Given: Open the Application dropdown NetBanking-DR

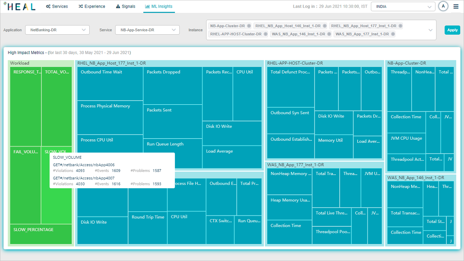Looking at the screenshot, I should click(x=57, y=30).
